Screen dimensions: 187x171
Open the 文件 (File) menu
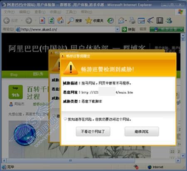[9, 12]
